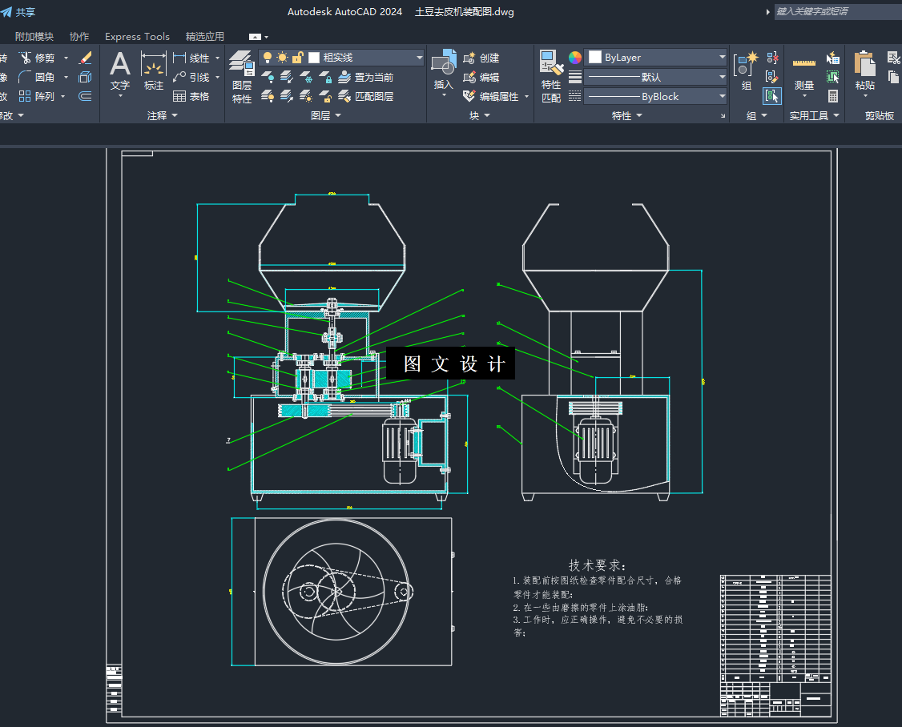The width and height of the screenshot is (902, 727).
Task: Toggle layer freeze sun icon for 粗实线
Action: point(283,58)
